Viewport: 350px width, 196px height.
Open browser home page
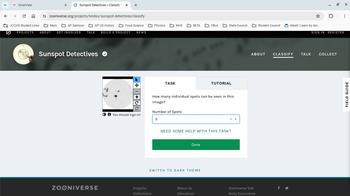click(33, 16)
